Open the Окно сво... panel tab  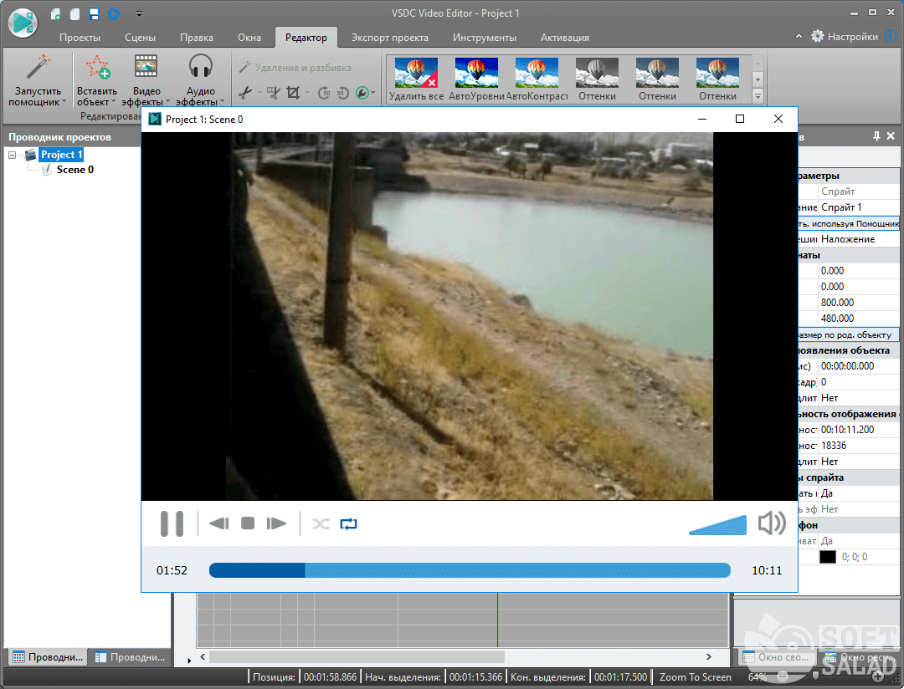pos(777,656)
